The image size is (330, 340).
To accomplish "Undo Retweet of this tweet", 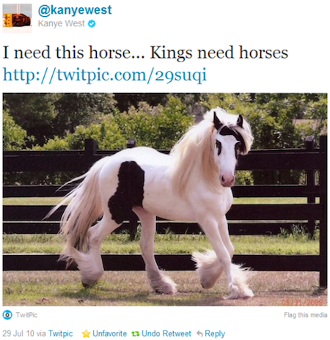I will (166, 333).
